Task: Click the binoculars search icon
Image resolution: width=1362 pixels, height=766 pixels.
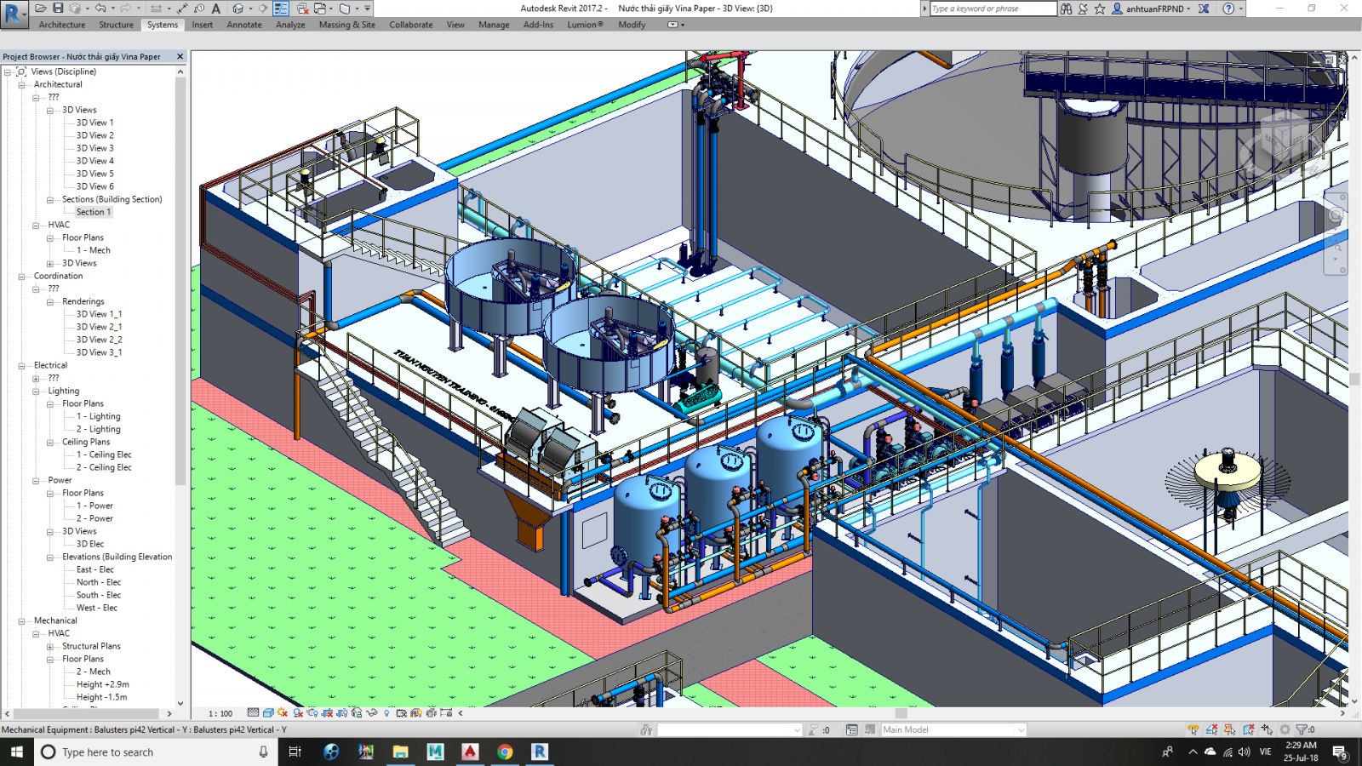Action: pyautogui.click(x=1066, y=9)
